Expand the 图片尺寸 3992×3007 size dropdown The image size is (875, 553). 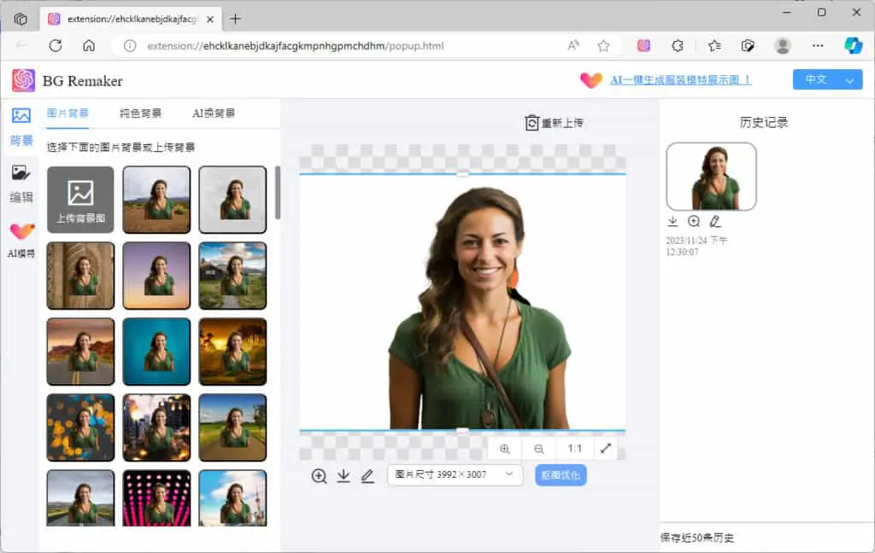[455, 474]
